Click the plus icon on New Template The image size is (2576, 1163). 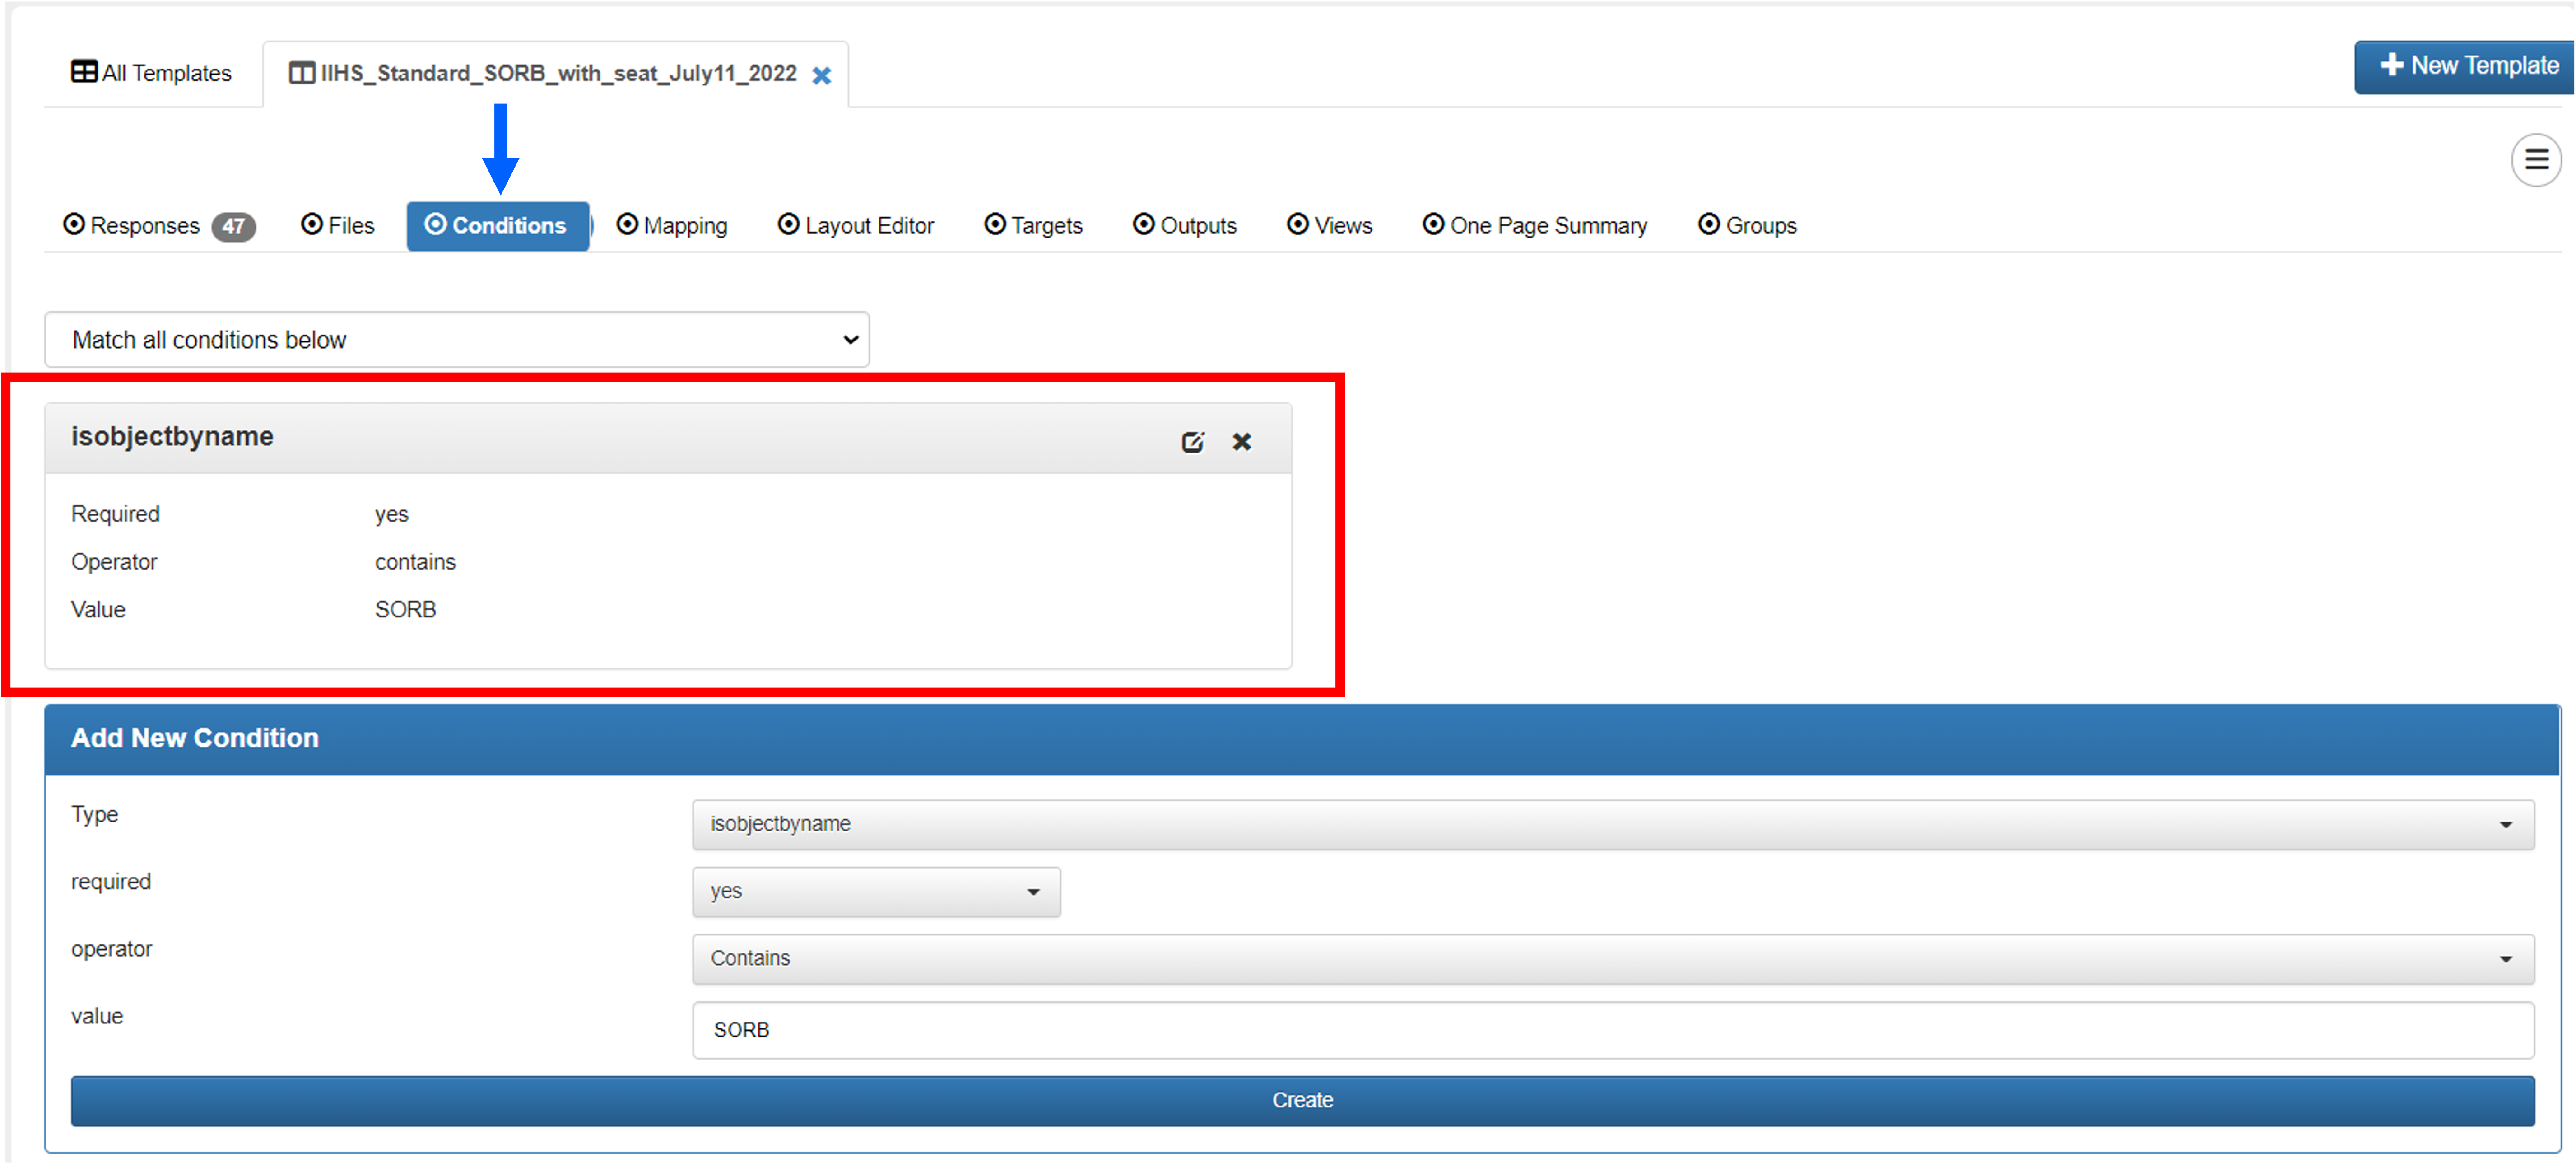(2391, 65)
